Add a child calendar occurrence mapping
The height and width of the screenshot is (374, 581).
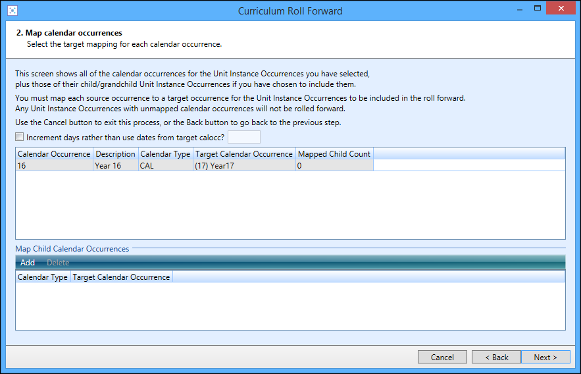pyautogui.click(x=28, y=263)
